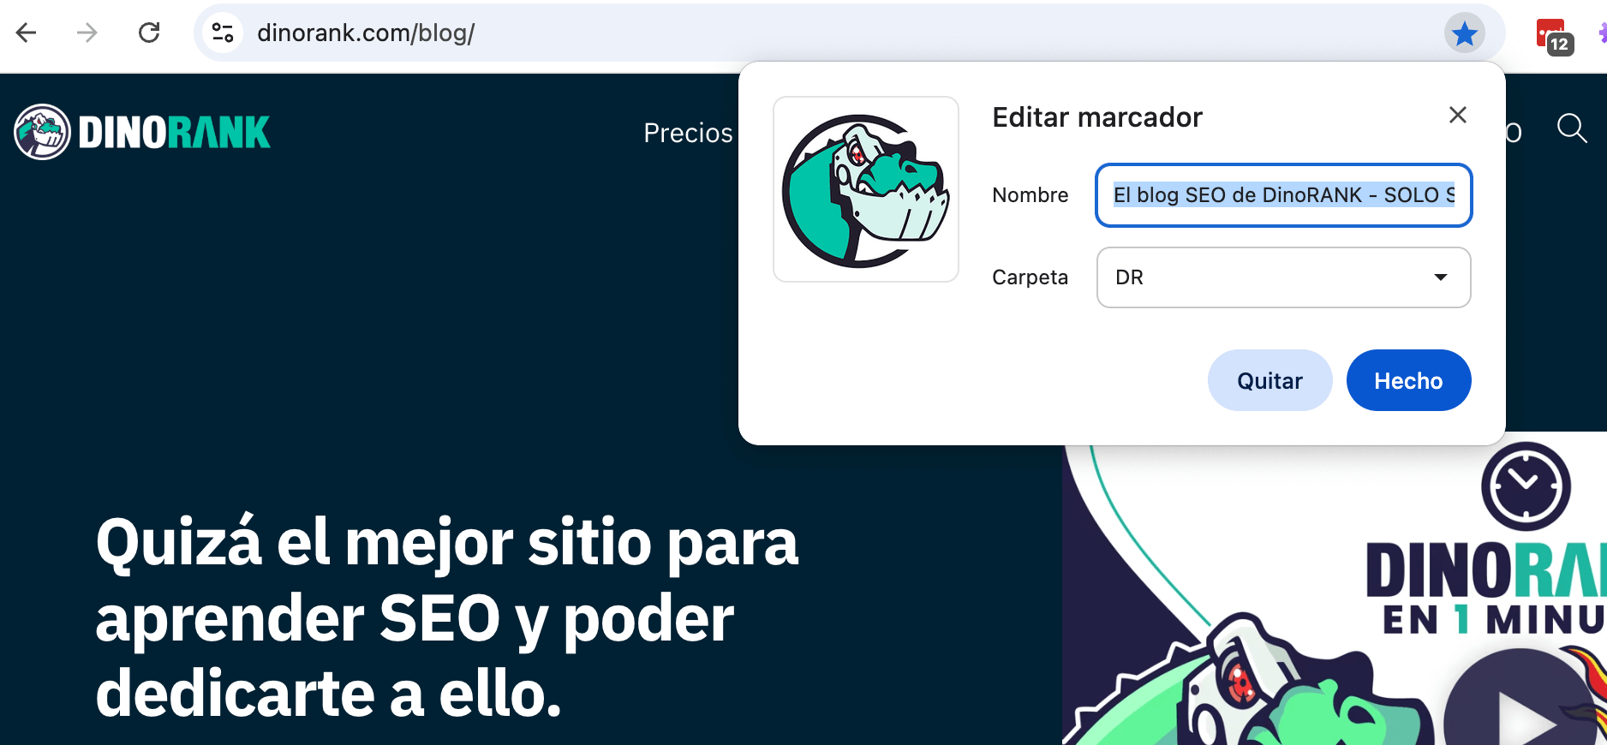Screen dimensions: 1607x745
Task: Open the red extension with 12 badge
Action: pyautogui.click(x=1554, y=36)
